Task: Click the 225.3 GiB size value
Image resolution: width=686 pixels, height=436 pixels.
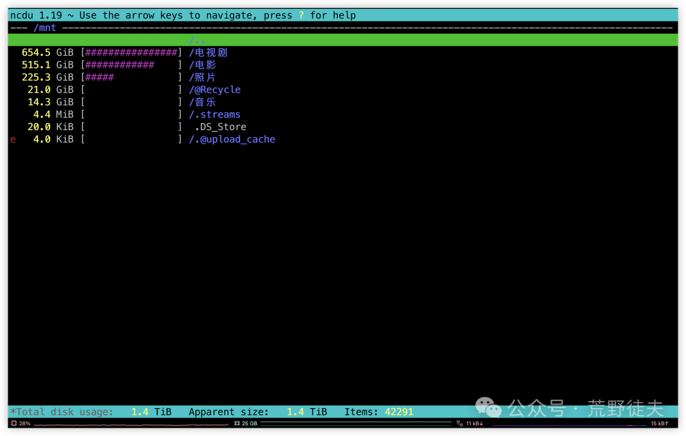Action: [x=48, y=77]
